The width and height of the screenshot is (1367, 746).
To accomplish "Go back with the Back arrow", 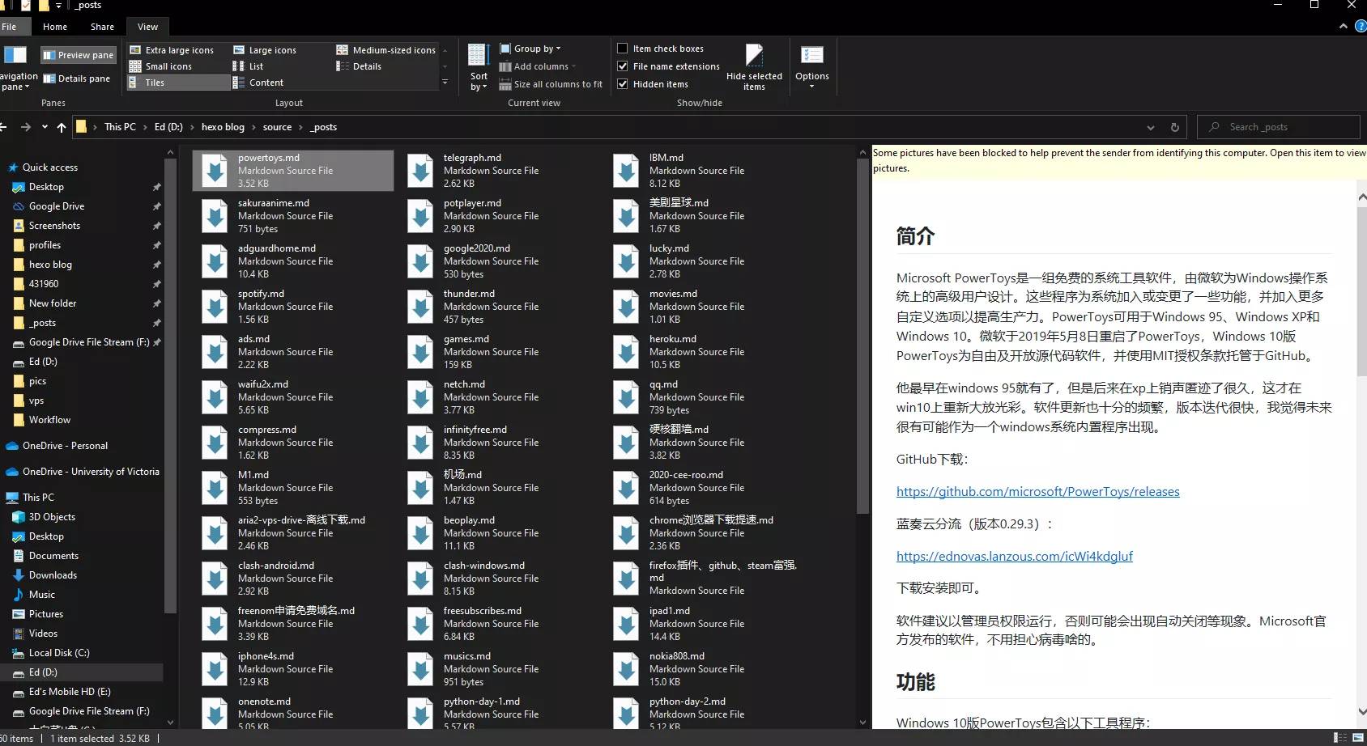I will (3, 127).
